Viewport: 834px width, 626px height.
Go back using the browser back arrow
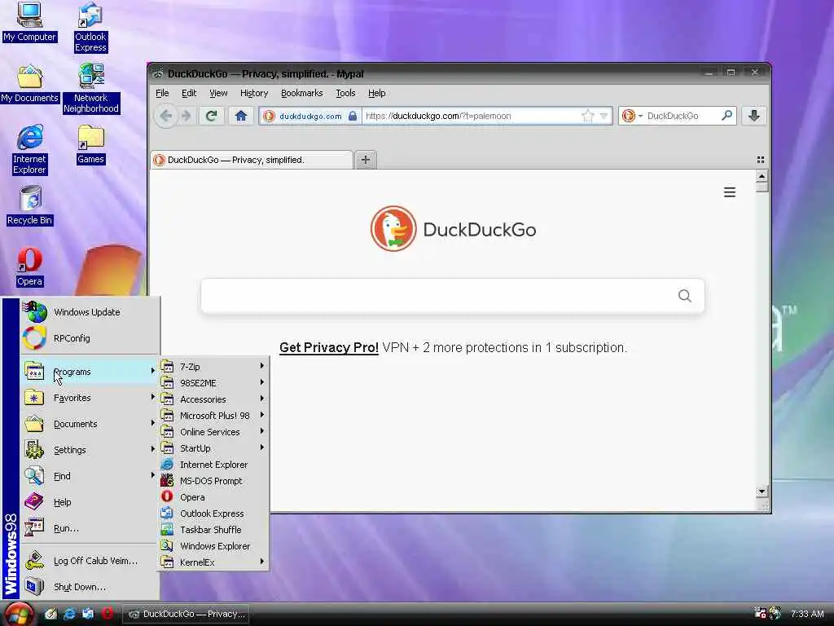pyautogui.click(x=166, y=116)
